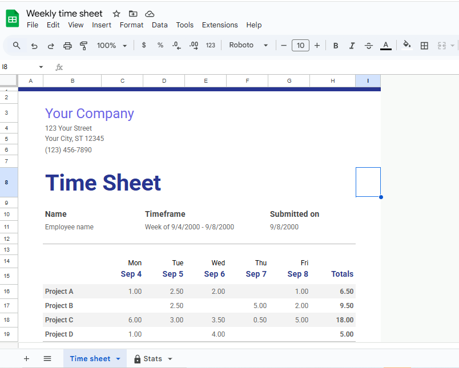The width and height of the screenshot is (459, 368).
Task: Click the print icon
Action: point(67,46)
